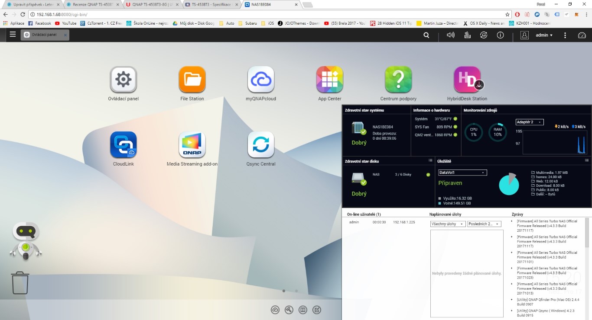Open the OS X Daily bookmark
Screen dimensions: 592x320
[484, 23]
